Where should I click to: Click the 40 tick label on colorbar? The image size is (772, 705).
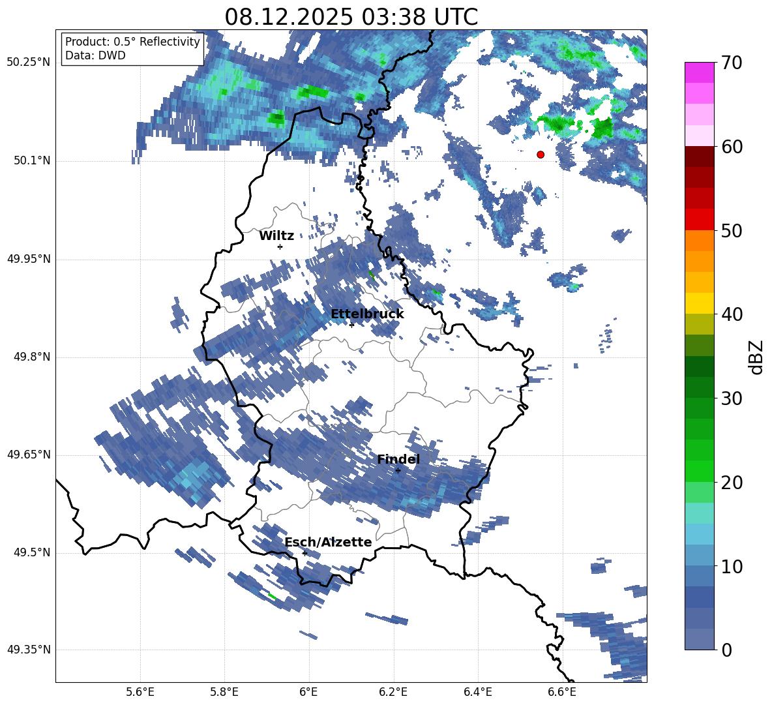pos(732,314)
